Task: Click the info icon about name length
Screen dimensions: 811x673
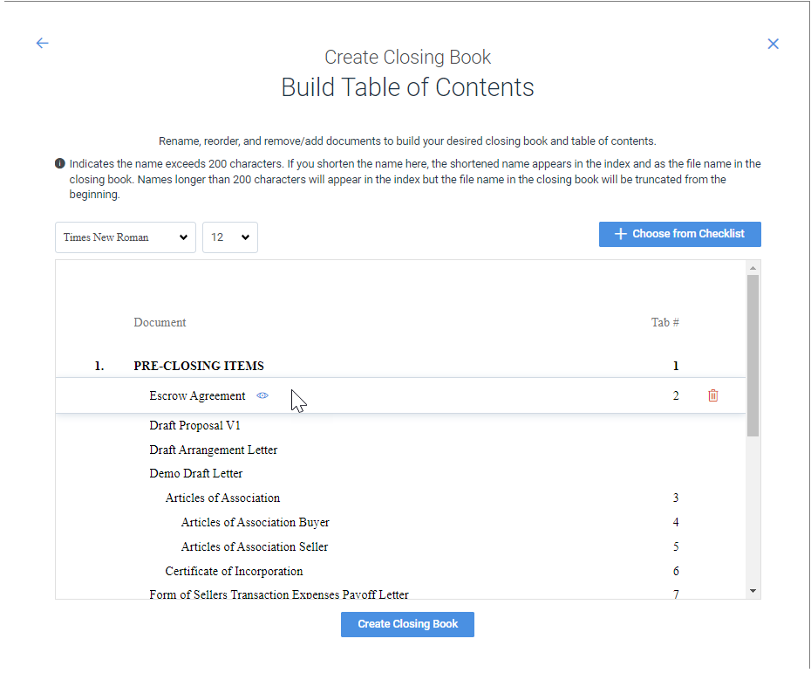Action: pyautogui.click(x=59, y=163)
